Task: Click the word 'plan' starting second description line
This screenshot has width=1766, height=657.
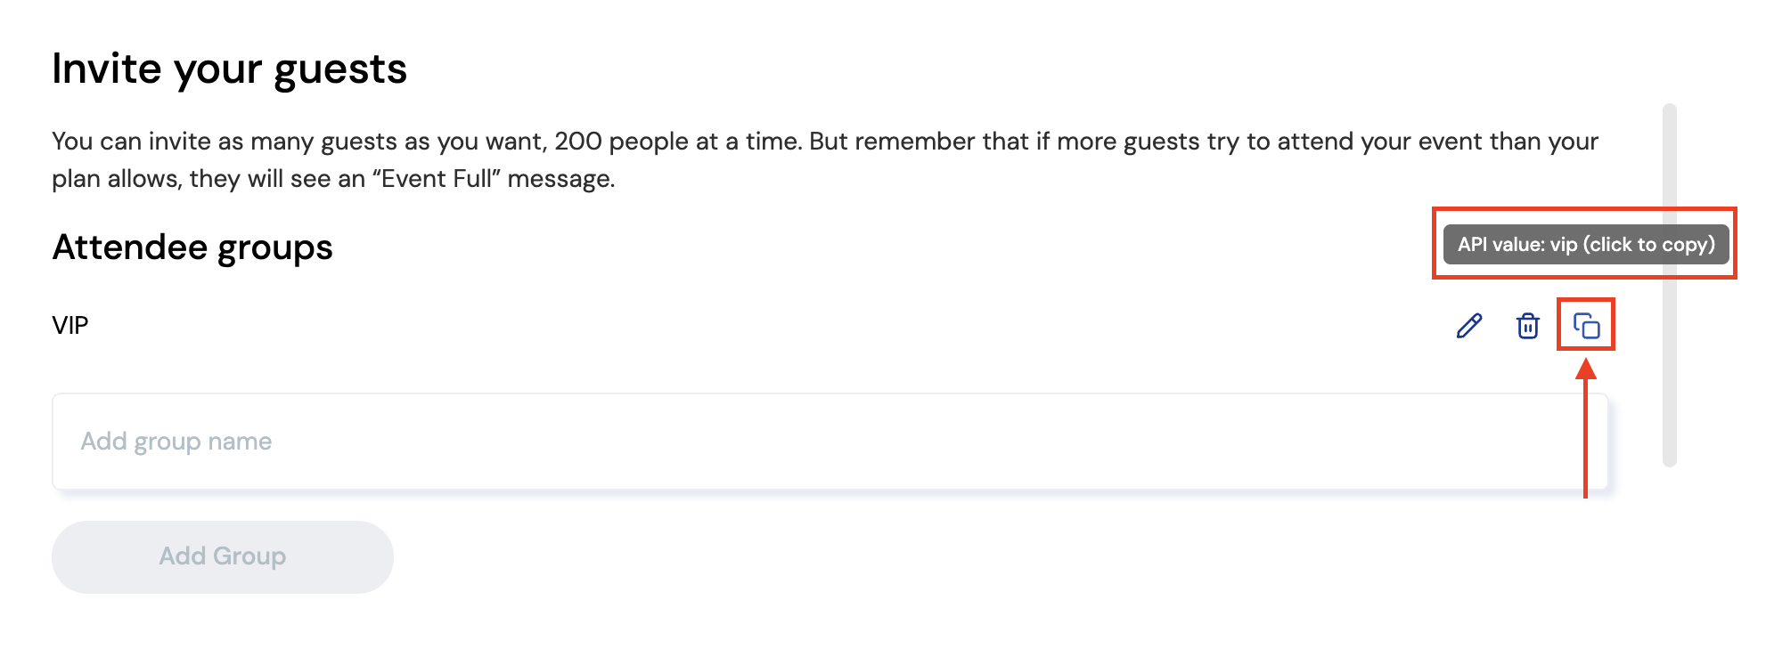Action: (76, 179)
